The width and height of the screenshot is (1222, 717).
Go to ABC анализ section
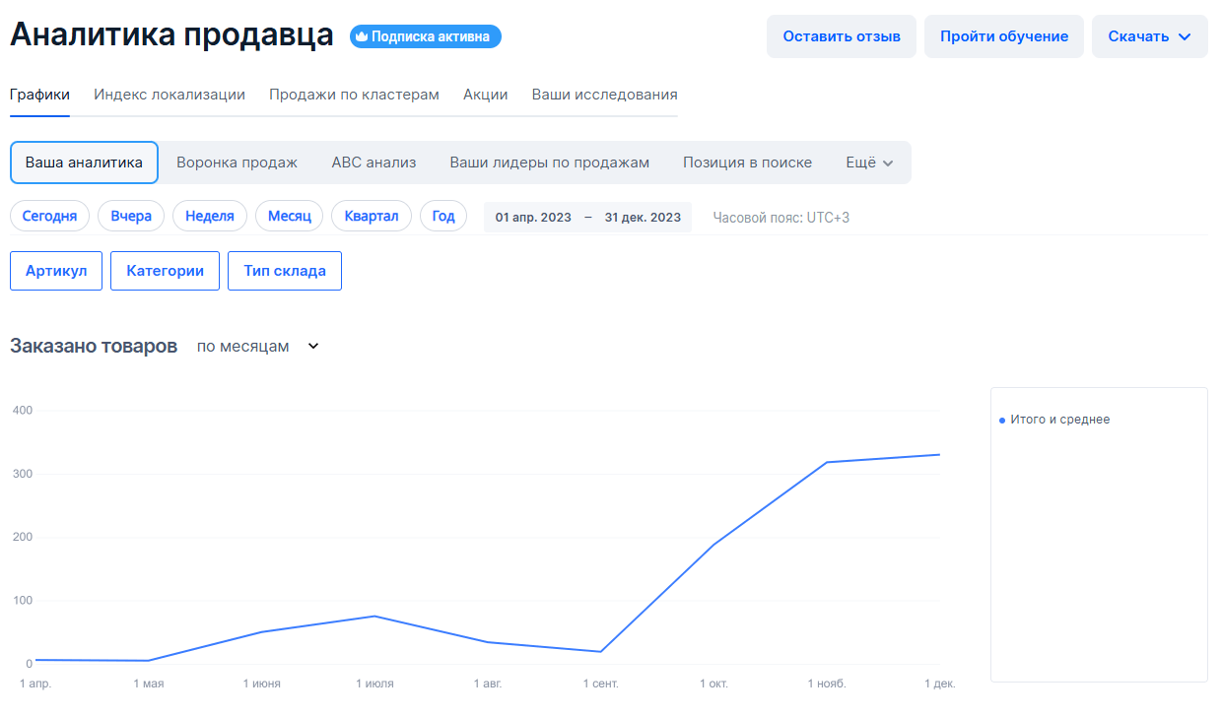[x=373, y=163]
